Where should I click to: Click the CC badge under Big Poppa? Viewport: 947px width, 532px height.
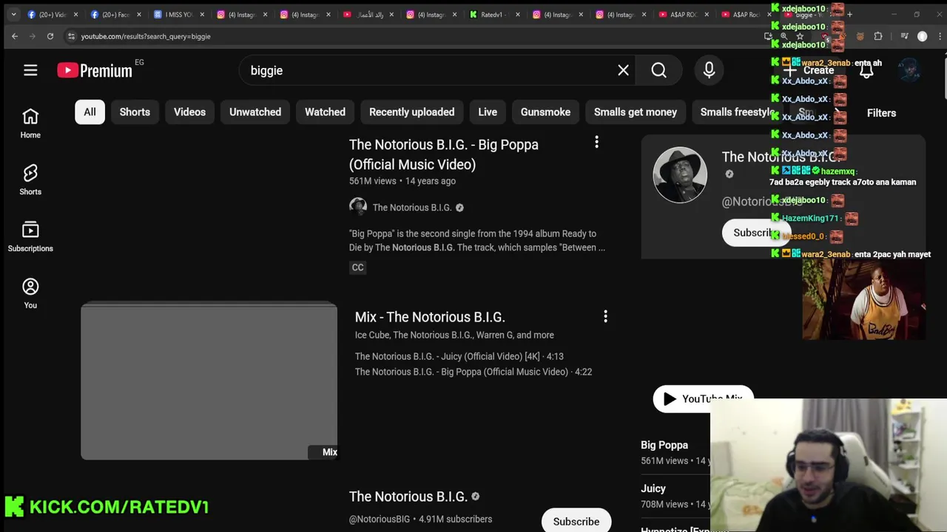tap(358, 267)
